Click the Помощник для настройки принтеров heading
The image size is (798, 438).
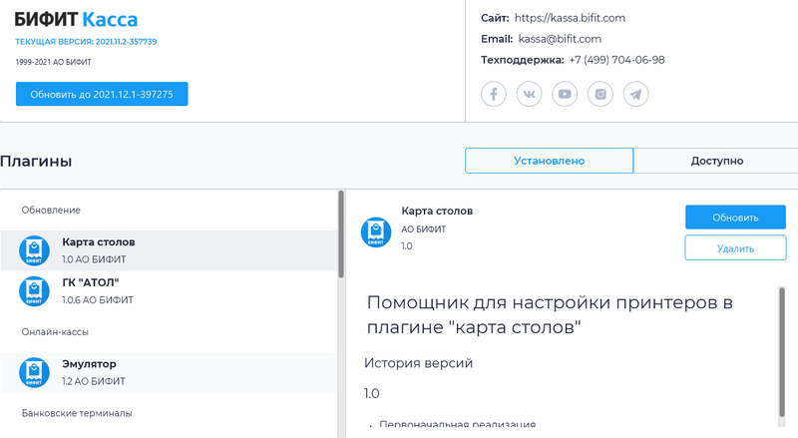pos(550,314)
